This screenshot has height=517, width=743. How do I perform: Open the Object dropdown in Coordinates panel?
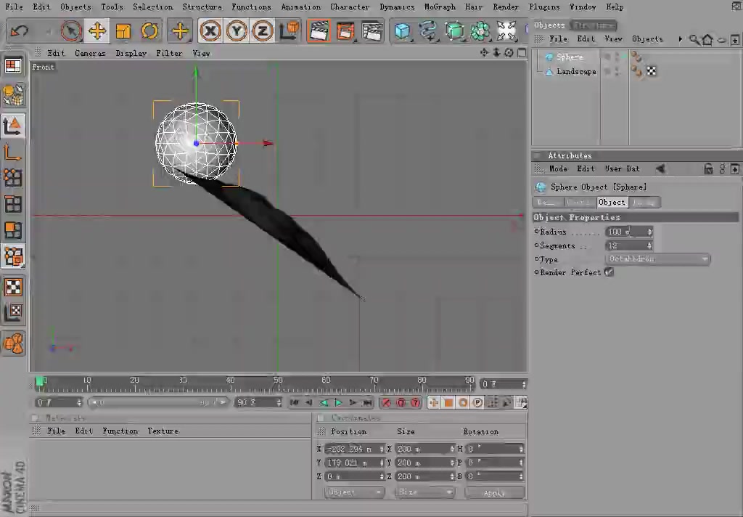click(353, 492)
